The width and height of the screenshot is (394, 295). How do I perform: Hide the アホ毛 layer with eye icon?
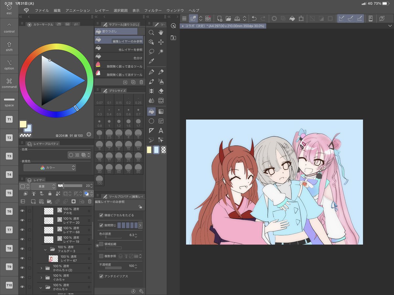[22, 211]
